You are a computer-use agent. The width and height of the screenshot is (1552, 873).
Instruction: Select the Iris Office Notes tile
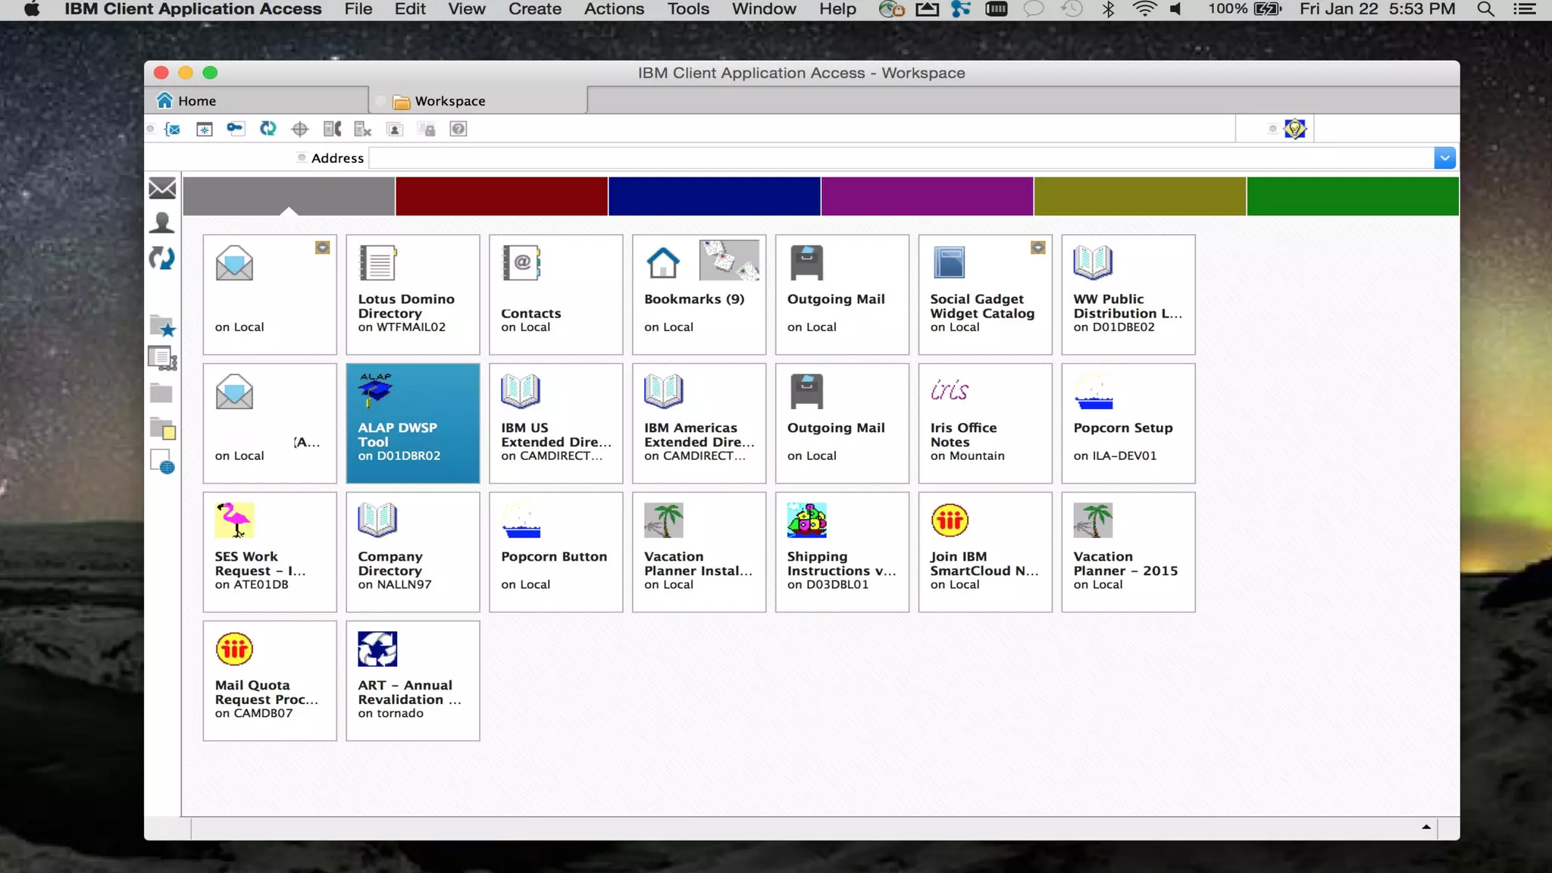[x=985, y=423]
